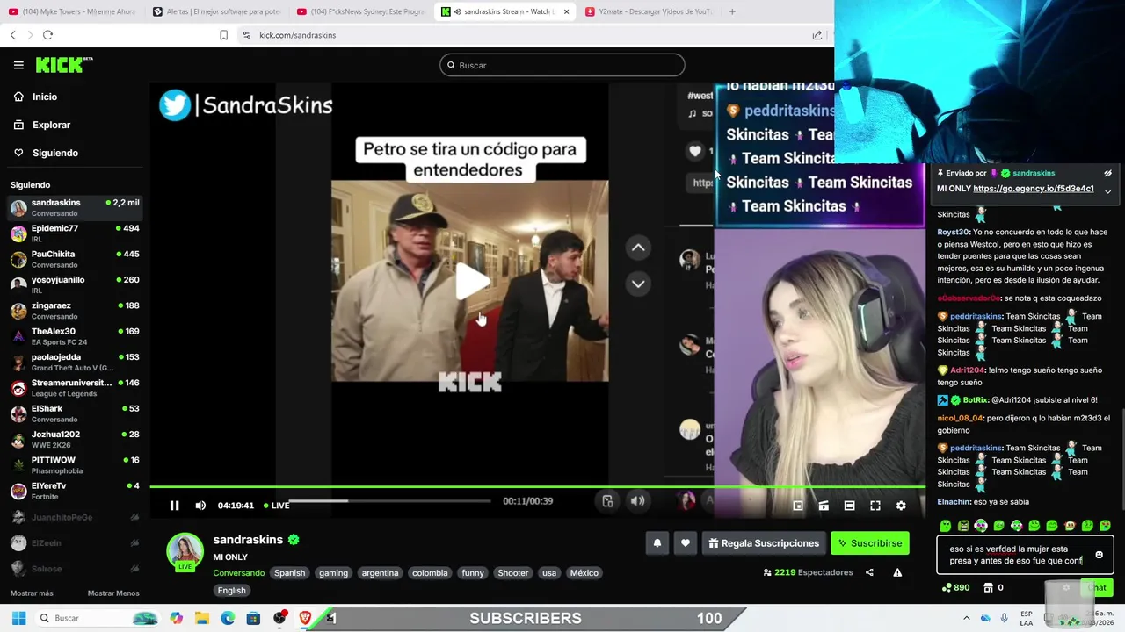Go to Inicio in the sidebar
Screen dimensions: 1125x632
coord(44,97)
